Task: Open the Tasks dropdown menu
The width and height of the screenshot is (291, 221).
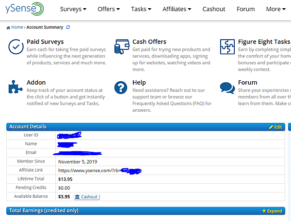Action: (141, 9)
